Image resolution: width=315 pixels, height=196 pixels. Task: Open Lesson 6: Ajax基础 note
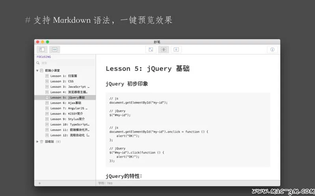pyautogui.click(x=65, y=103)
